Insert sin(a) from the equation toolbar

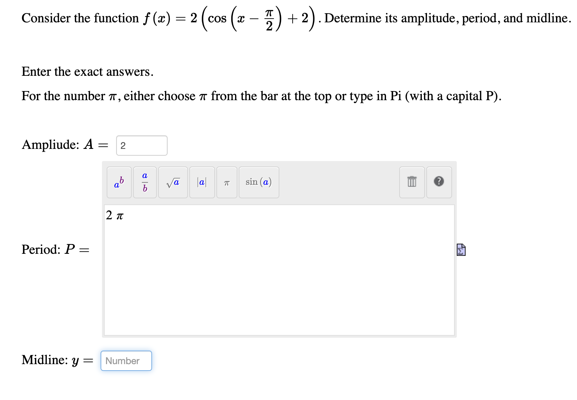[258, 183]
